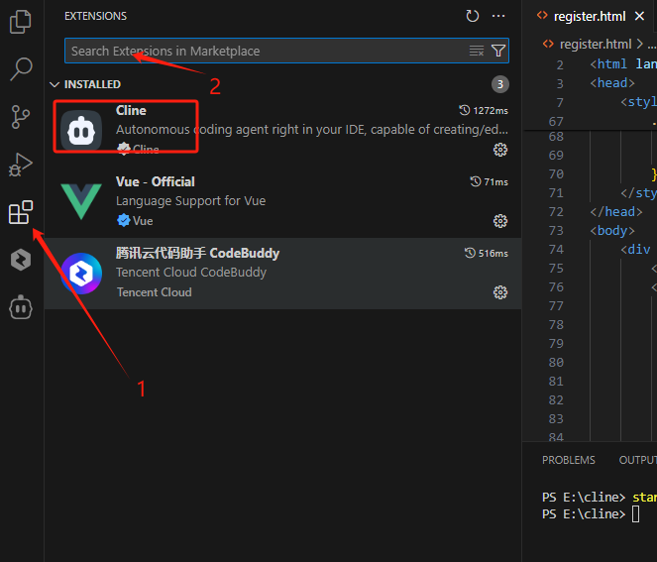Open CodeBuddy panel from activity bar
This screenshot has height=562, width=657.
(20, 260)
